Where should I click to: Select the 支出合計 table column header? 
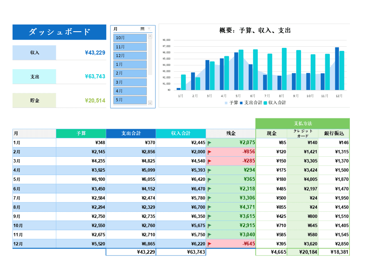(x=131, y=133)
